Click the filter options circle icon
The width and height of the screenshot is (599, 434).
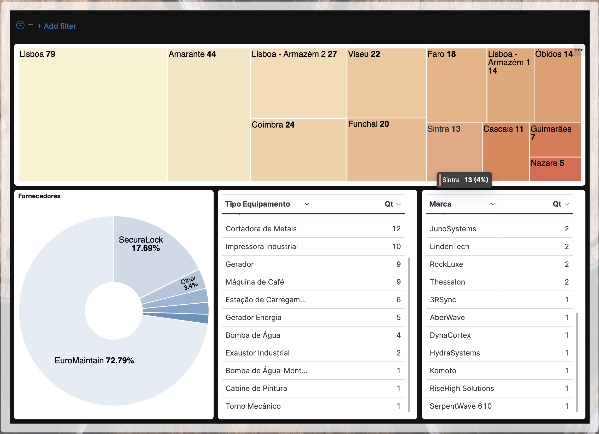(x=20, y=25)
